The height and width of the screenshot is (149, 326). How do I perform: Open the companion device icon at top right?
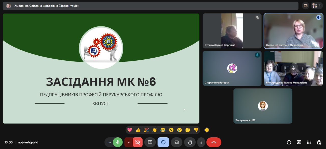[x=306, y=6]
